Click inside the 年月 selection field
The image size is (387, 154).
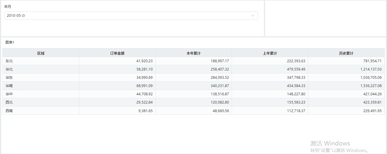[x=131, y=16]
